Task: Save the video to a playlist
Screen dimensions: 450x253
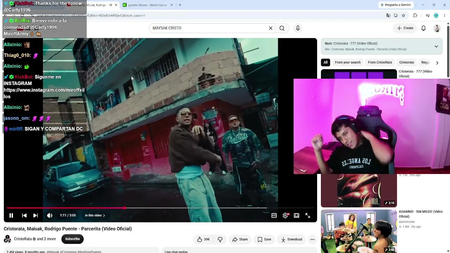Action: pyautogui.click(x=264, y=239)
